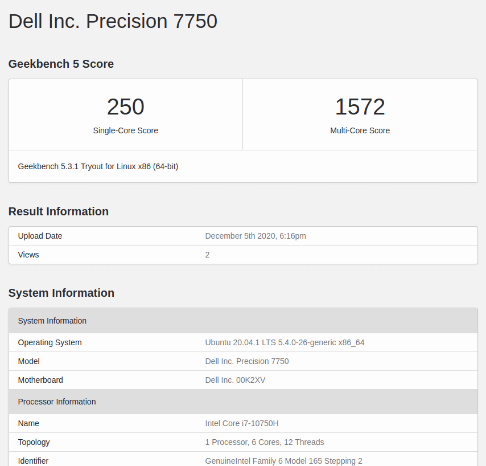
Task: Click the Identifier row label
Action: 33,461
